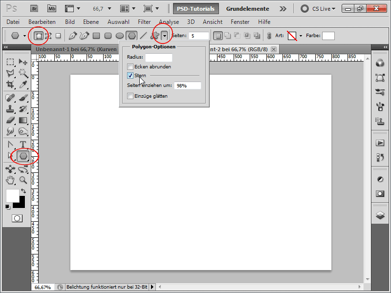Select the Healing Brush tool
391x293 pixels.
[x=10, y=97]
